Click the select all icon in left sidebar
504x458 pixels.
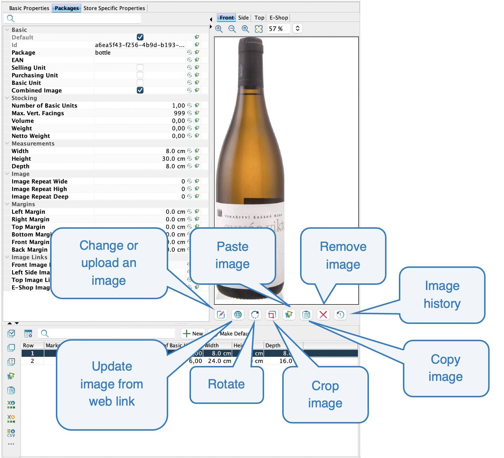(x=11, y=333)
